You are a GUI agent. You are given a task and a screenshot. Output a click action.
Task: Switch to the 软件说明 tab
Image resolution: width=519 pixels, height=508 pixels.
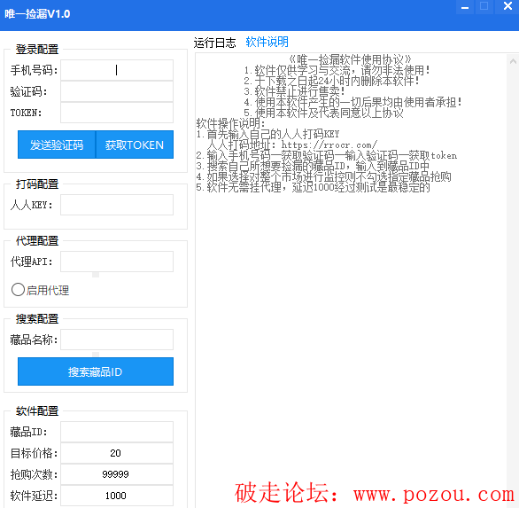pos(267,42)
